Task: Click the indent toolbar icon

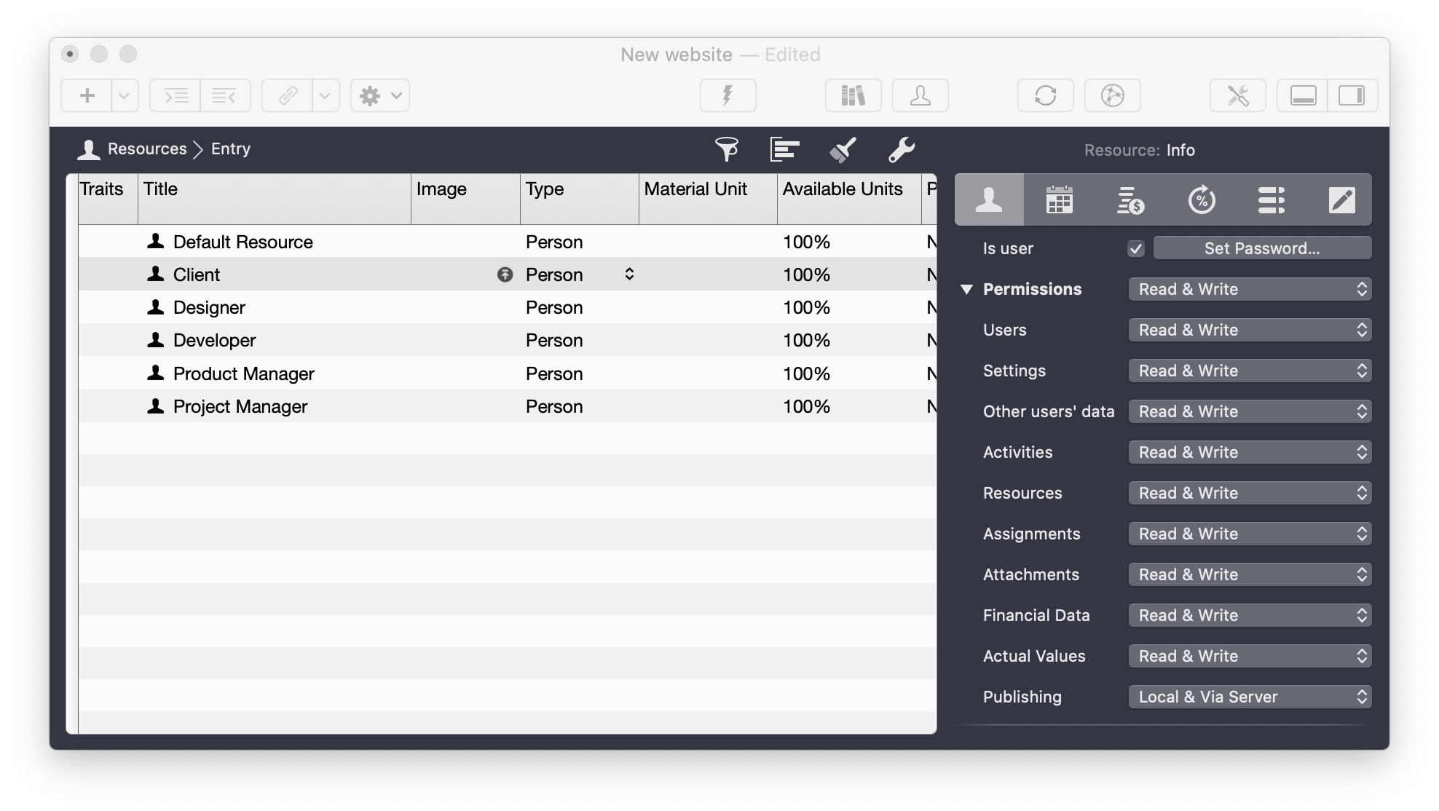Action: (x=176, y=95)
